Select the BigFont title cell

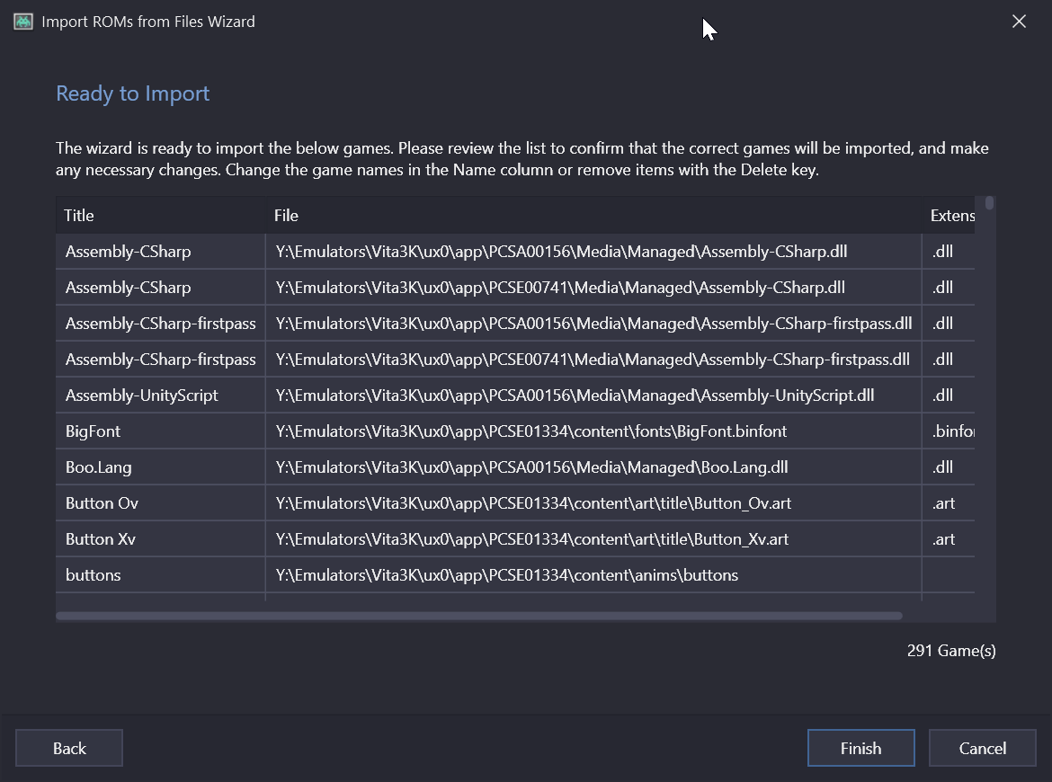(x=160, y=431)
